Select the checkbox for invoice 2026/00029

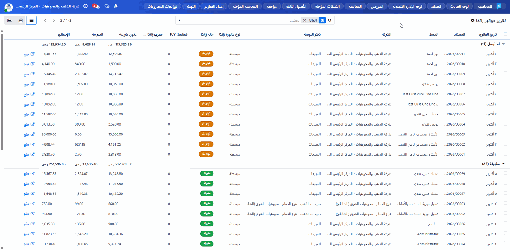coord(505,173)
